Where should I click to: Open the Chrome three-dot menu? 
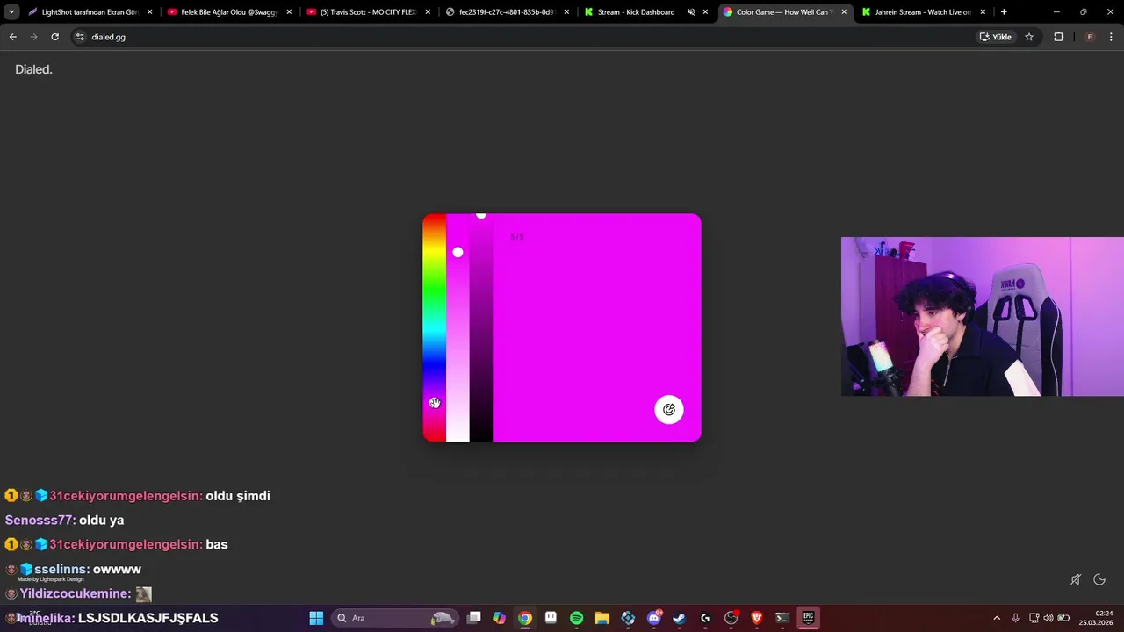(1112, 37)
